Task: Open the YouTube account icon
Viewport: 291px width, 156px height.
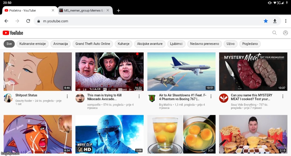Action: click(285, 33)
